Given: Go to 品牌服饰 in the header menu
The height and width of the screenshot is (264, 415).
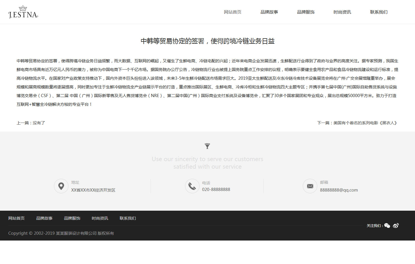Looking at the screenshot, I should [306, 12].
